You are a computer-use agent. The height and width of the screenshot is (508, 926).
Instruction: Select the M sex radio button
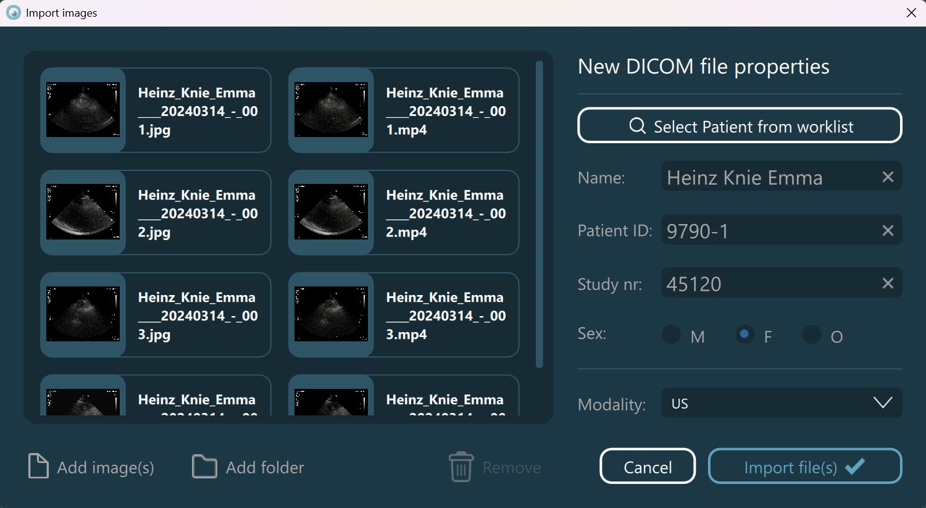click(672, 335)
